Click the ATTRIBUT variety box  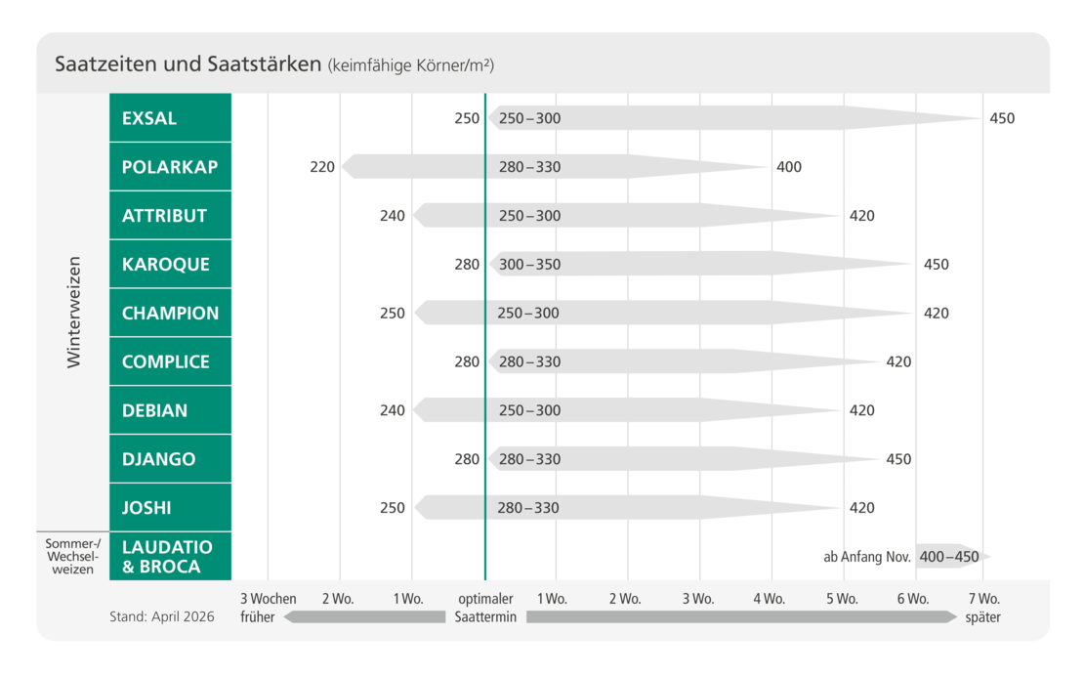click(170, 215)
